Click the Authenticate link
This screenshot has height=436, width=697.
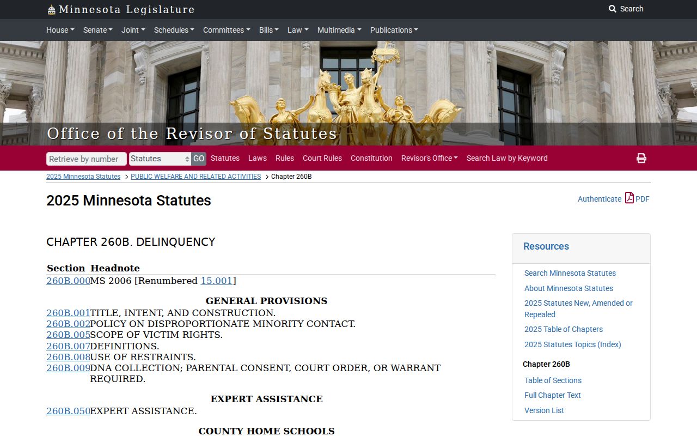point(600,199)
